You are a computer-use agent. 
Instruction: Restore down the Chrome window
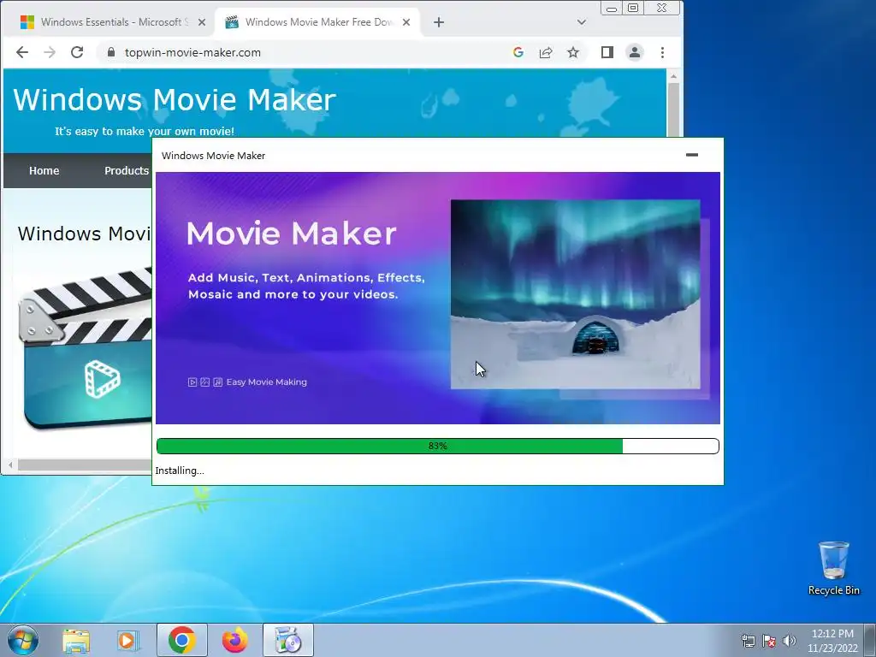pos(633,8)
